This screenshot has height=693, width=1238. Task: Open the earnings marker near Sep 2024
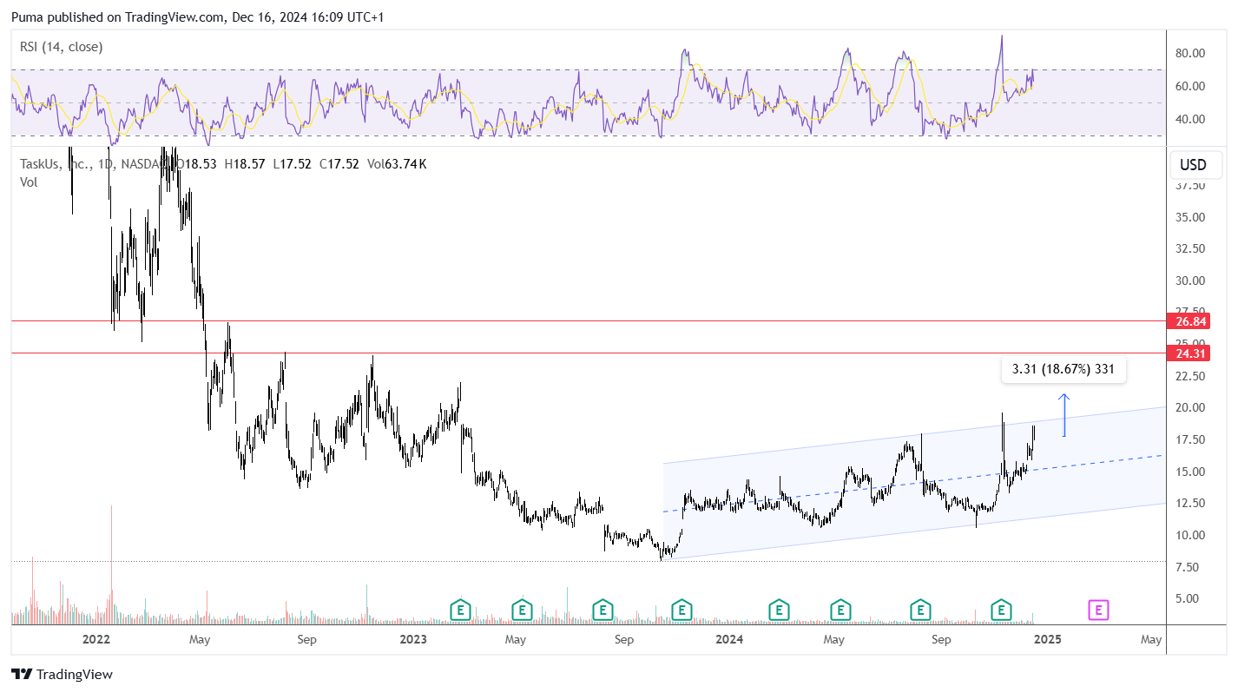pos(920,610)
